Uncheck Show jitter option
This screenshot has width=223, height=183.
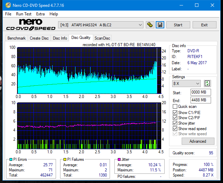coord(175,123)
